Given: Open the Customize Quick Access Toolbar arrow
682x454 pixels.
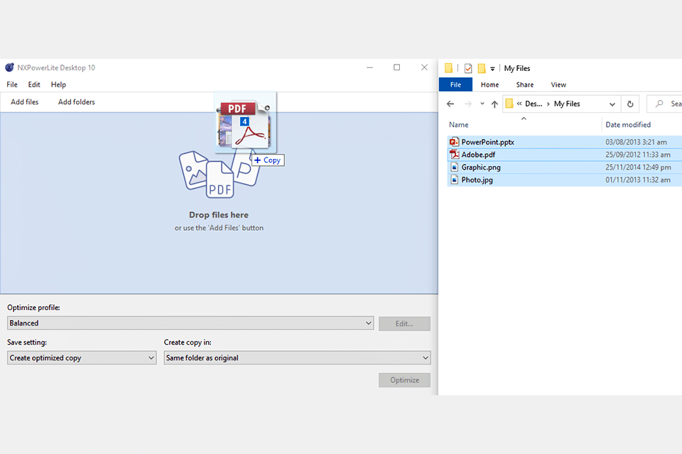Looking at the screenshot, I should [x=492, y=70].
